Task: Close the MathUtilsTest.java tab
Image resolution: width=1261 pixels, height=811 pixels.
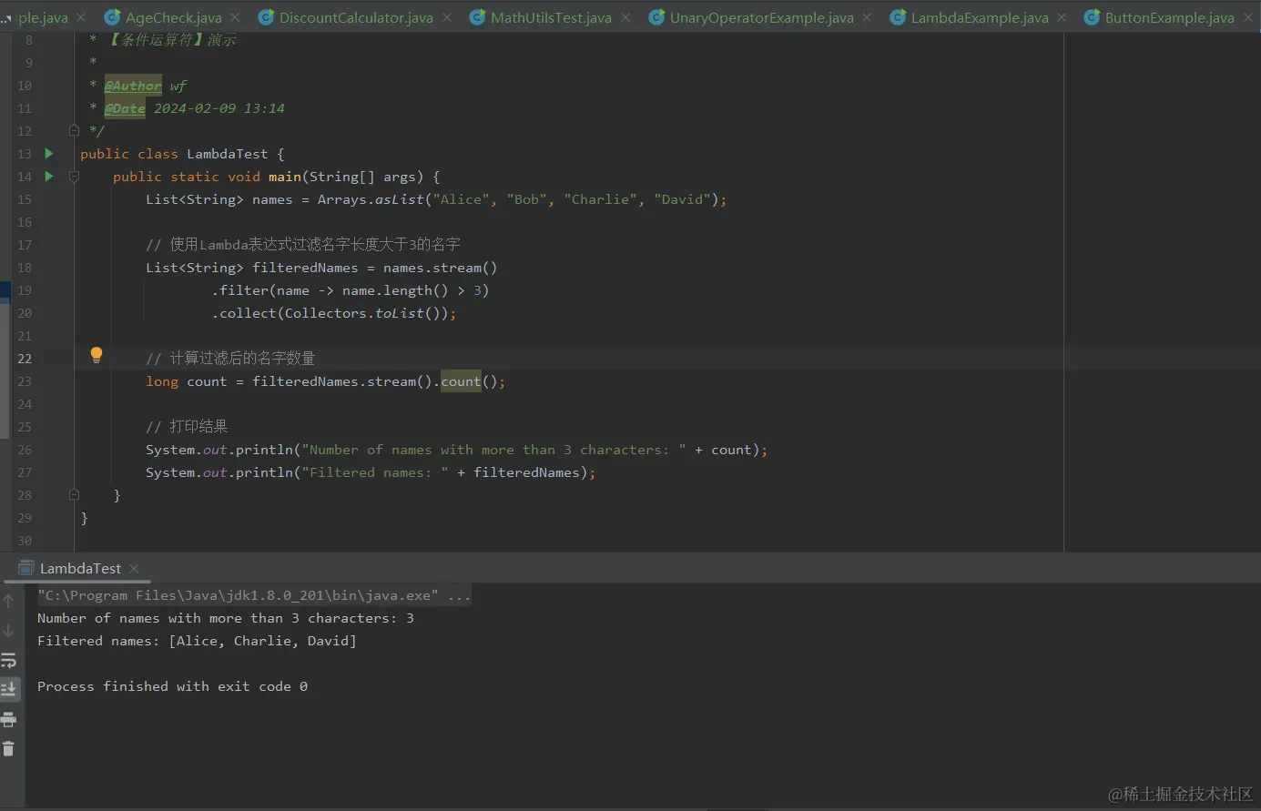Action: (625, 17)
